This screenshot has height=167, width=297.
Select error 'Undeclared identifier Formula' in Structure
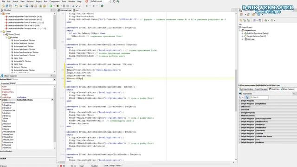click(26, 23)
